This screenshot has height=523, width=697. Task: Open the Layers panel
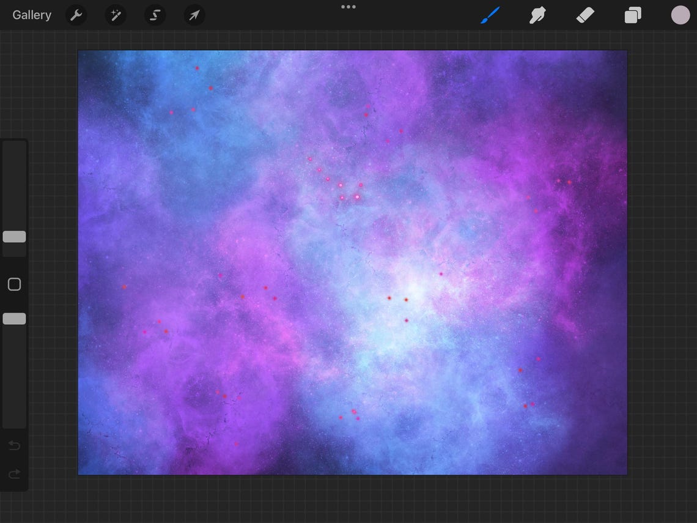633,15
